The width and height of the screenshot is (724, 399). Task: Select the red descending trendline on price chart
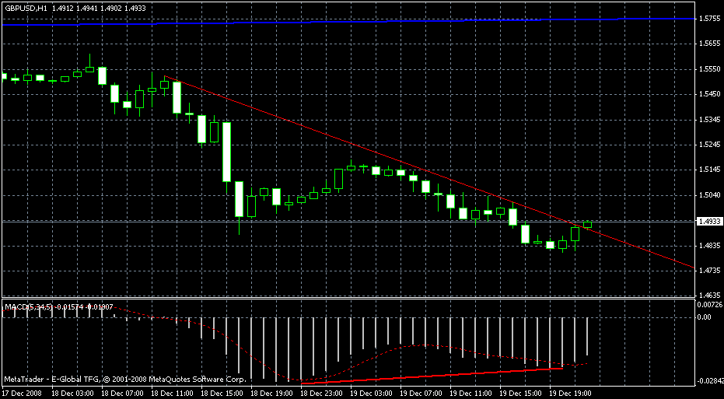(429, 172)
